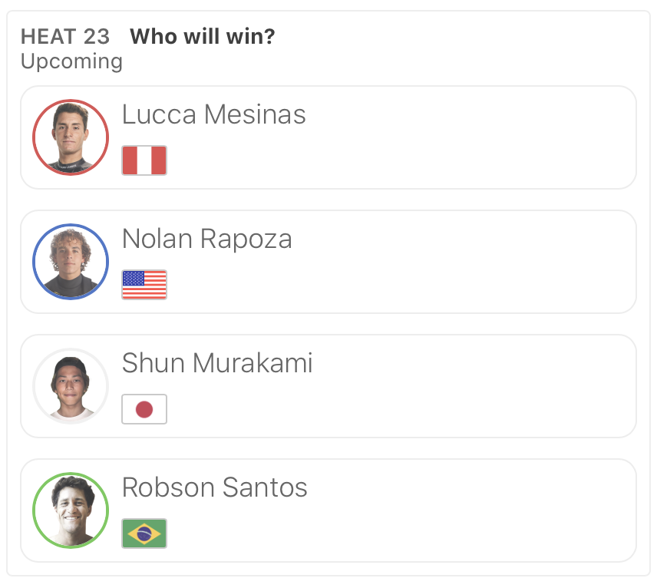Click the United States flag icon

[x=144, y=285]
